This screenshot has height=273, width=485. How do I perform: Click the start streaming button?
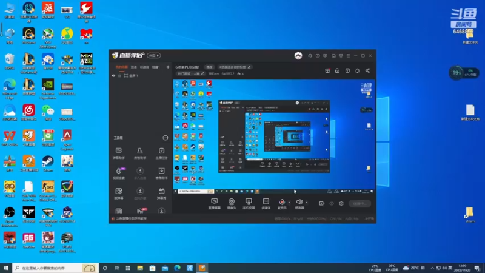[360, 203]
